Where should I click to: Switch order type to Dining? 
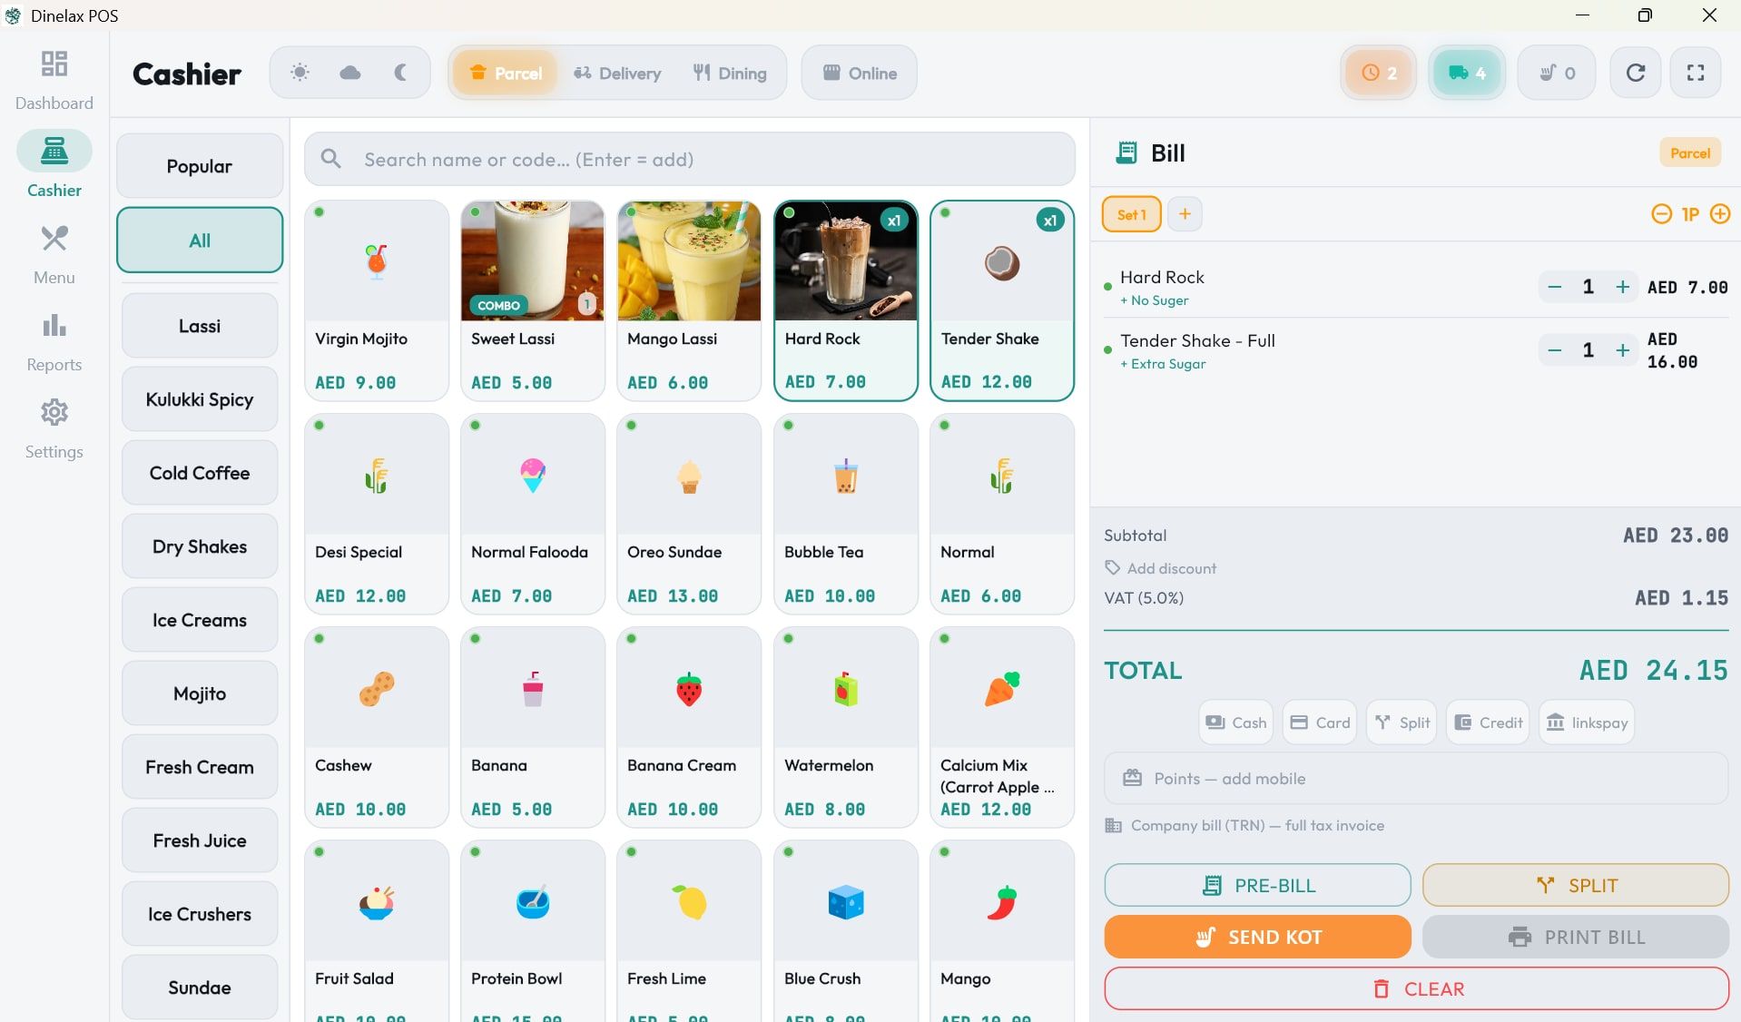tap(730, 73)
